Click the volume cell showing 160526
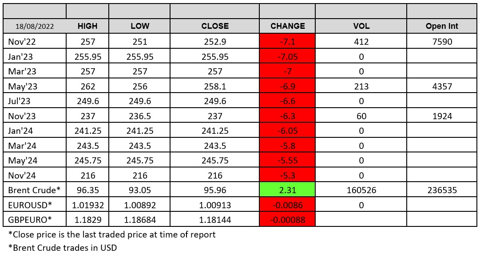This screenshot has width=480, height=253. (x=361, y=190)
